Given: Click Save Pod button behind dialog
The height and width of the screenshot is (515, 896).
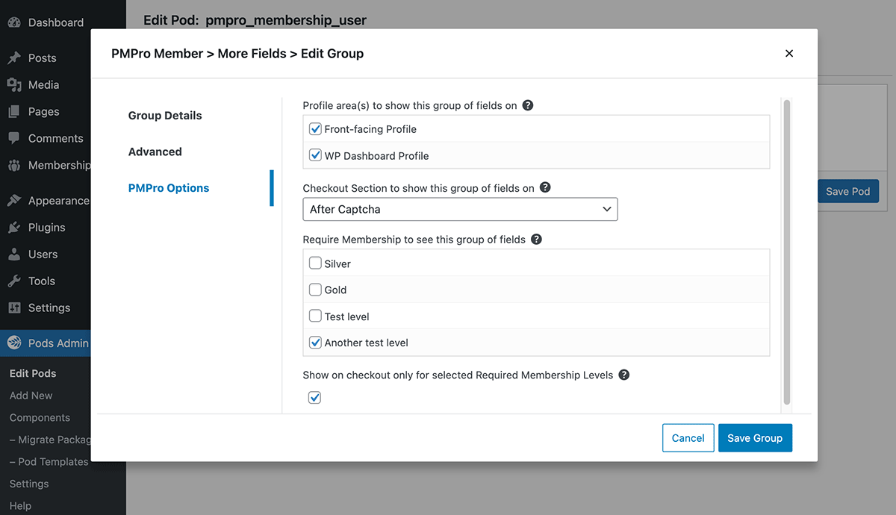Looking at the screenshot, I should pyautogui.click(x=848, y=191).
